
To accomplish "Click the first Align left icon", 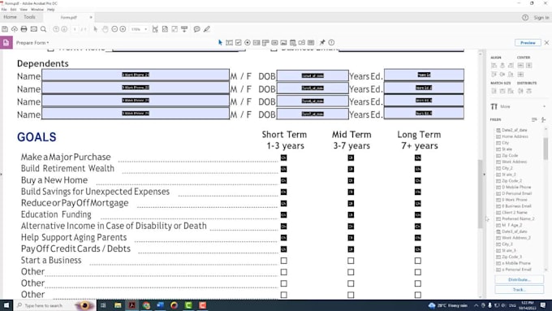I will pyautogui.click(x=494, y=65).
